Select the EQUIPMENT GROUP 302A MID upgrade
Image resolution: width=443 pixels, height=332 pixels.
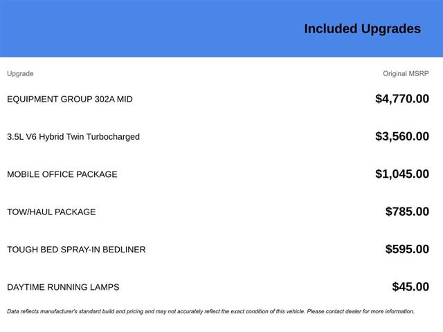tap(70, 99)
